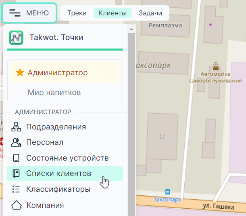Click the menu panel scrollbar track
Viewport: 246px width, 216px height.
click(x=131, y=124)
